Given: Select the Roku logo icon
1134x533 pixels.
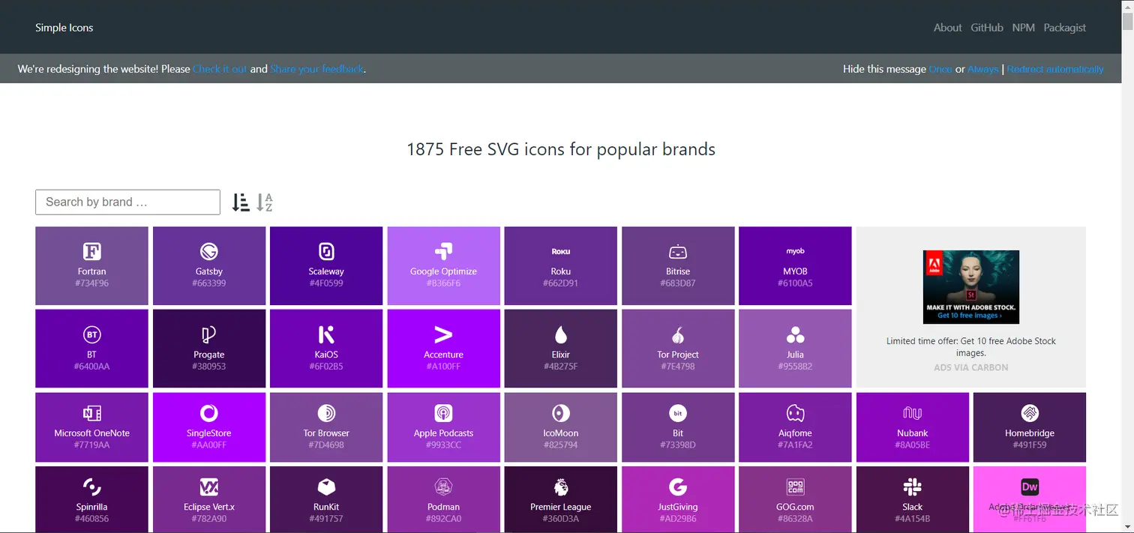Looking at the screenshot, I should 561,251.
